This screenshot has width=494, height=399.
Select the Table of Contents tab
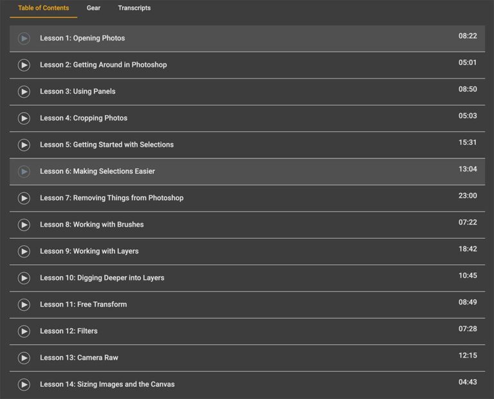(x=43, y=8)
